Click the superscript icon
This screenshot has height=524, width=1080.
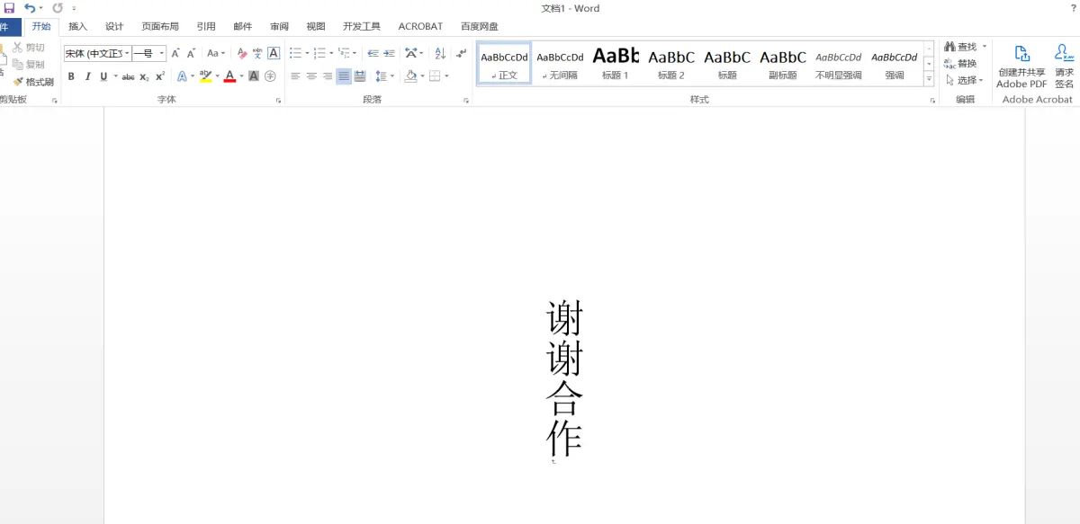(x=159, y=75)
